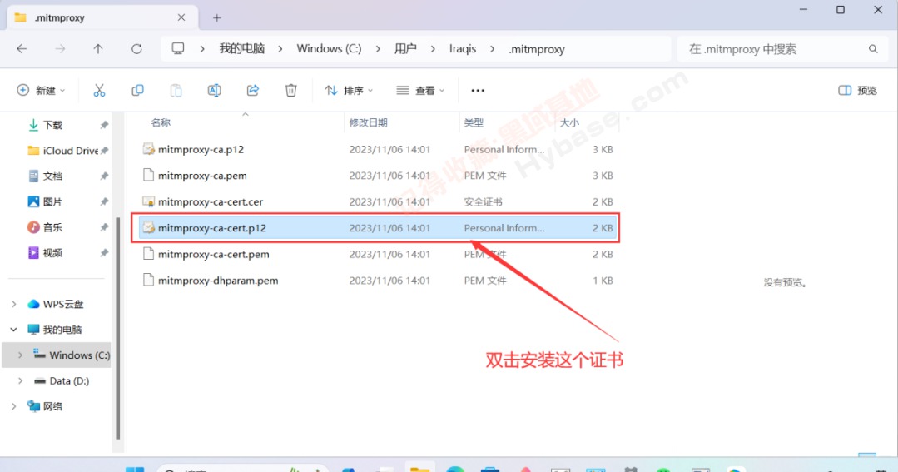Image resolution: width=898 pixels, height=472 pixels.
Task: Click the Copy icon in toolbar
Action: click(137, 91)
